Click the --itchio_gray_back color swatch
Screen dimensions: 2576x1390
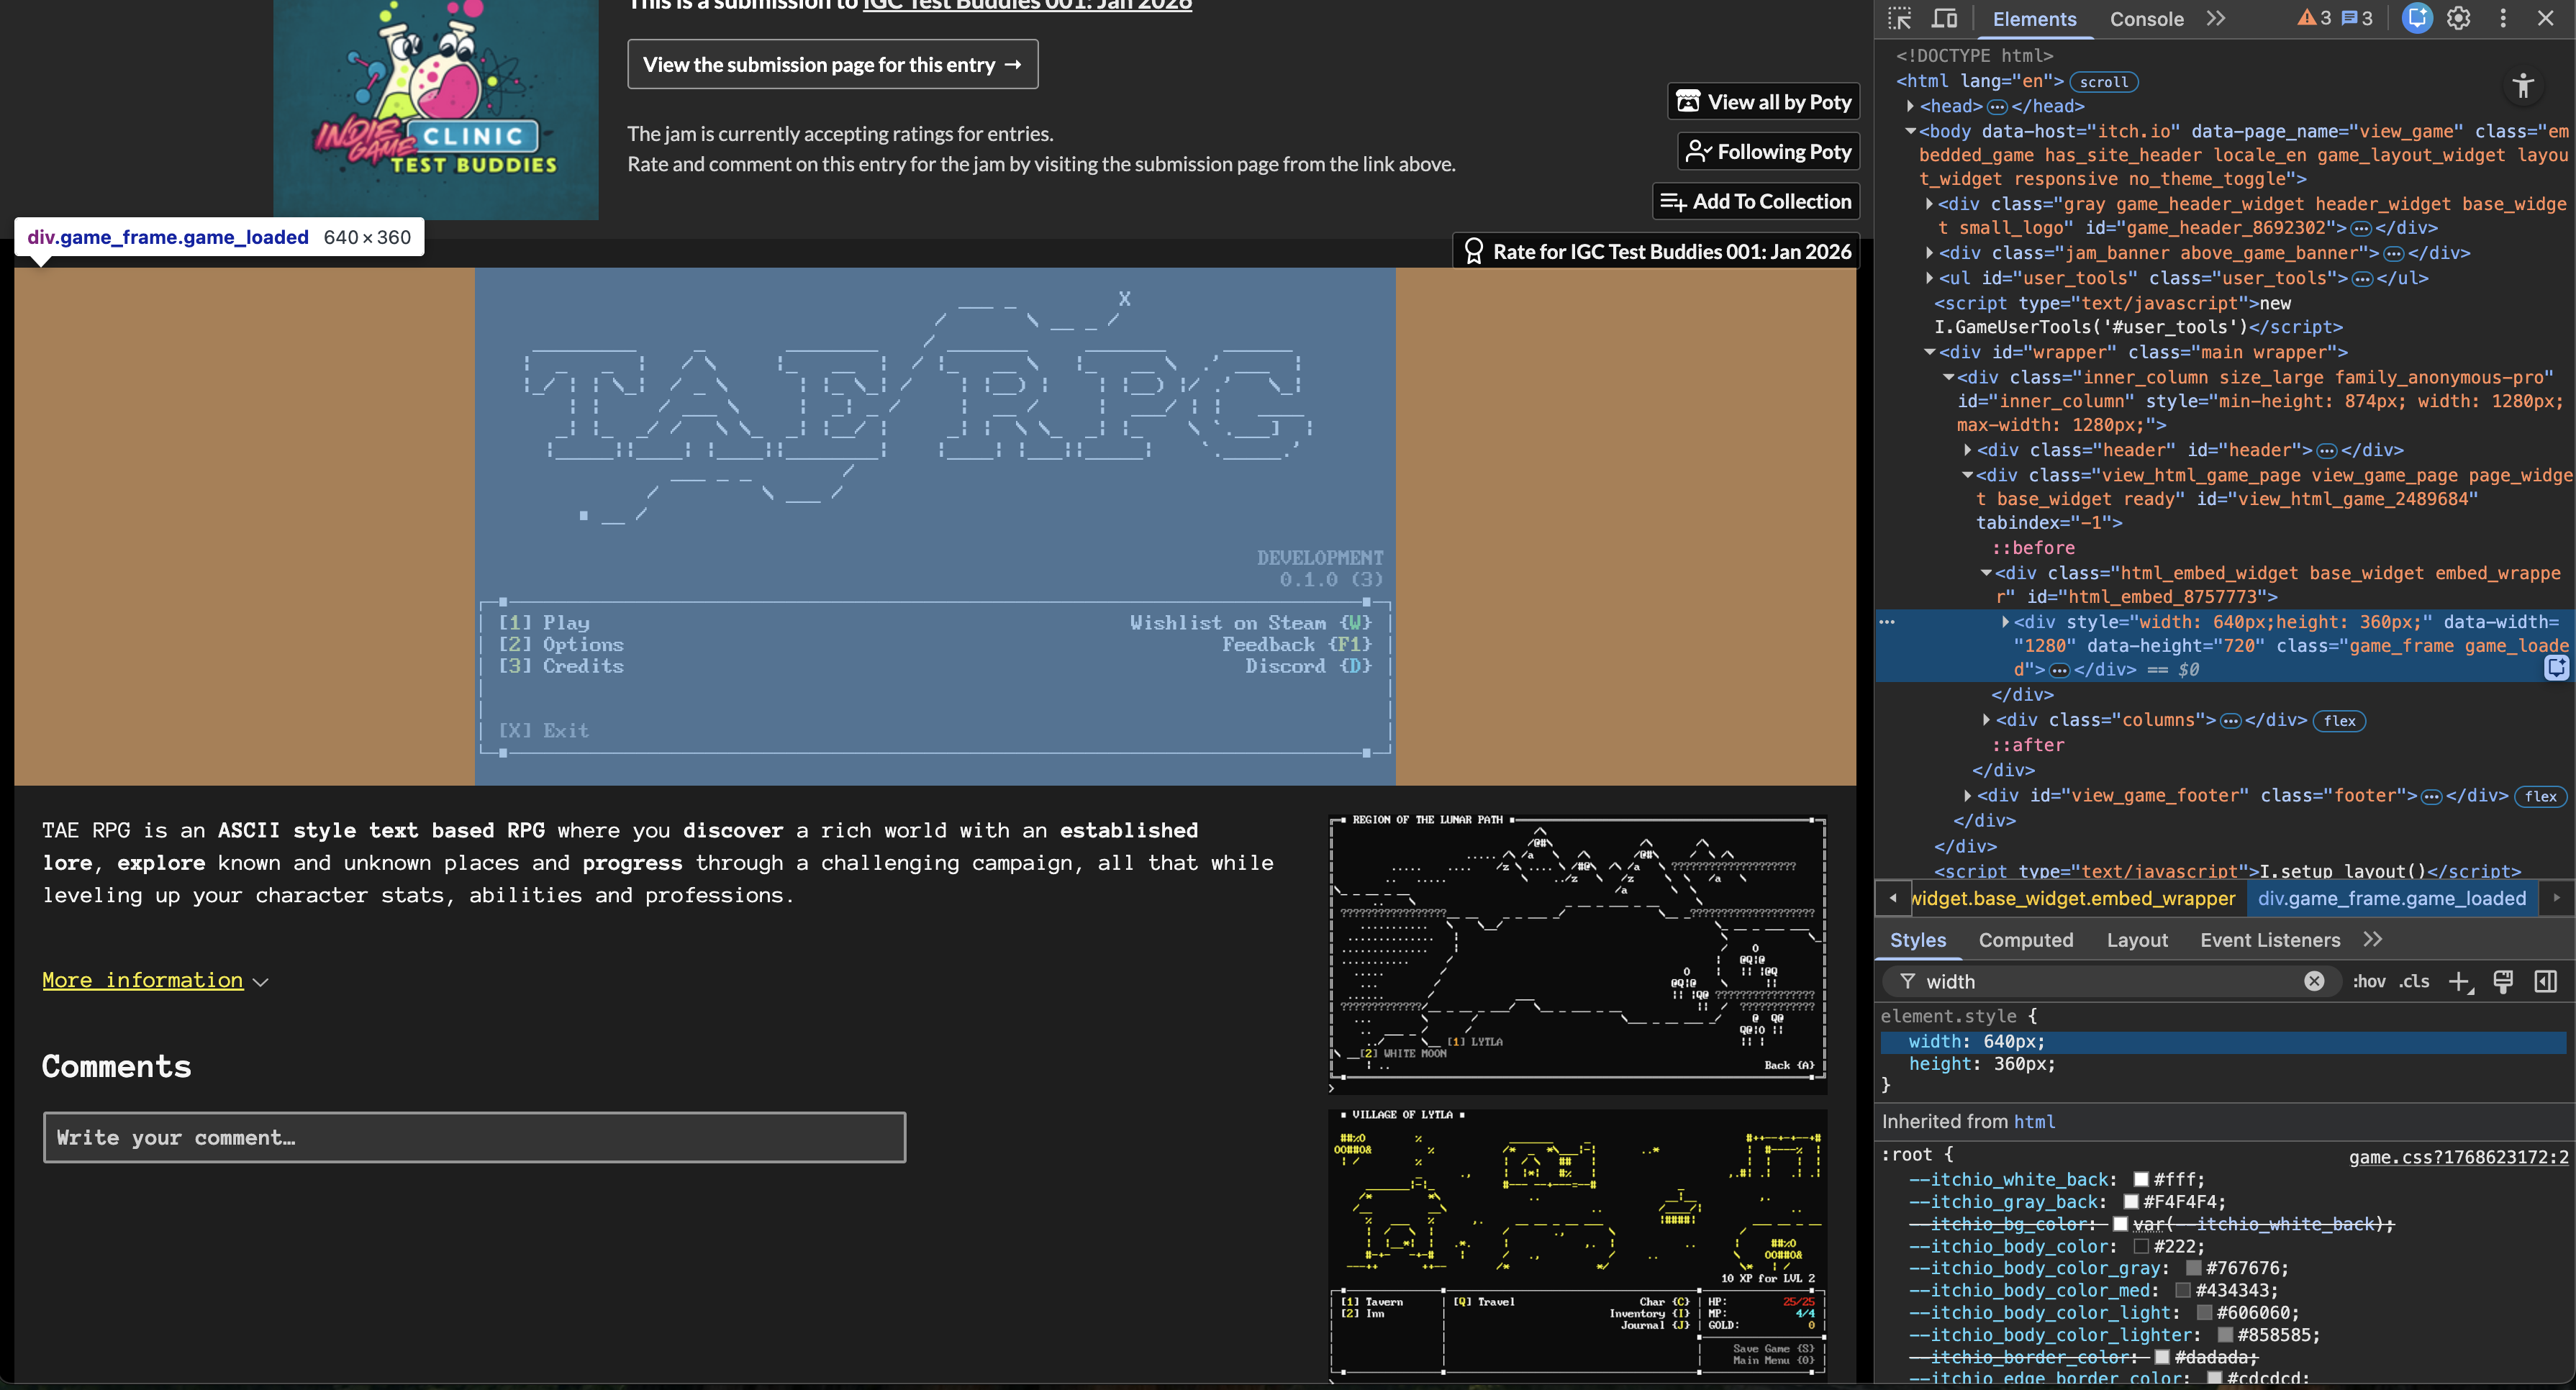(x=2131, y=1202)
